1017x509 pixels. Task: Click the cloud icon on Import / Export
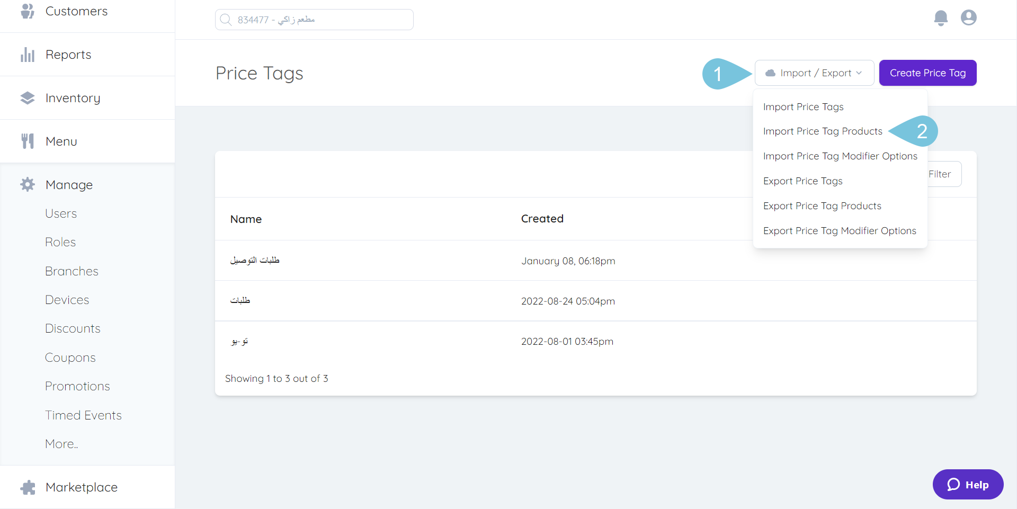pos(770,73)
